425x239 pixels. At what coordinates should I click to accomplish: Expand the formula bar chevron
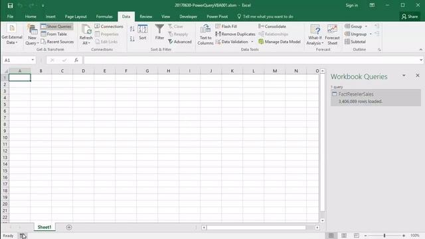point(421,60)
